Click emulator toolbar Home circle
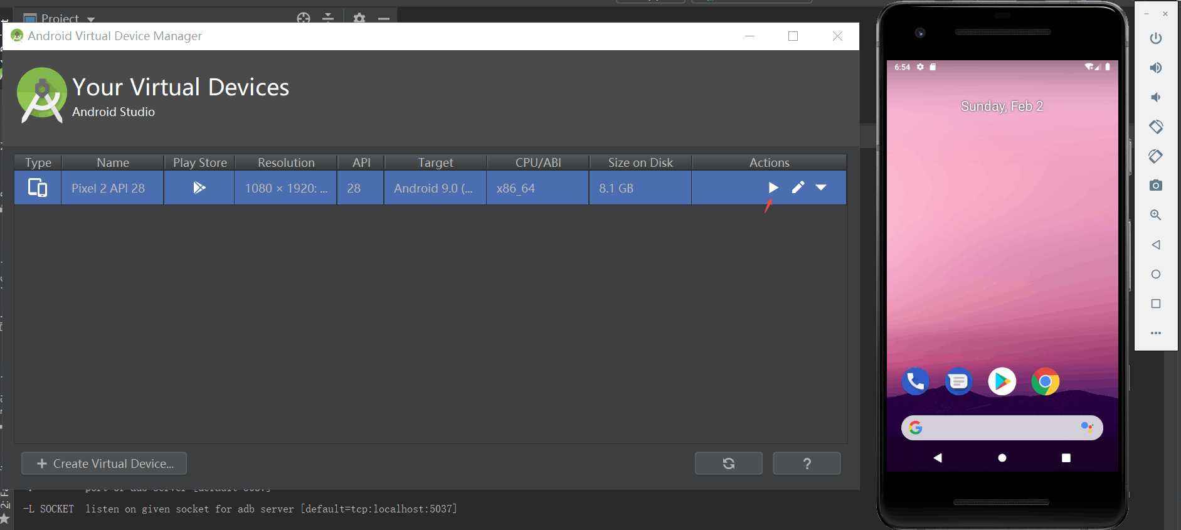The image size is (1181, 530). [x=1156, y=274]
